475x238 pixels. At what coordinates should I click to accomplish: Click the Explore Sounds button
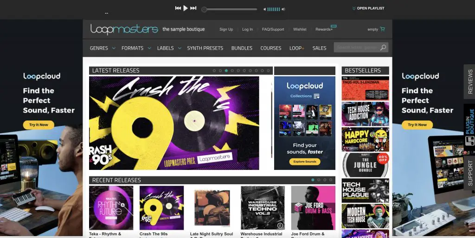[305, 162]
